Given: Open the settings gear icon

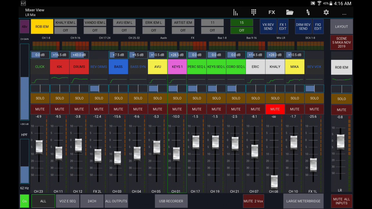Looking at the screenshot, I should pos(326,12).
